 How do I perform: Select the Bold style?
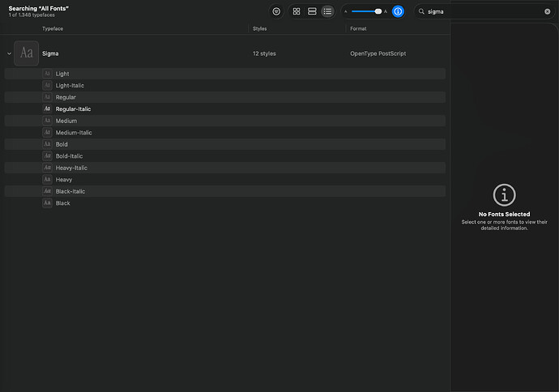(225, 144)
